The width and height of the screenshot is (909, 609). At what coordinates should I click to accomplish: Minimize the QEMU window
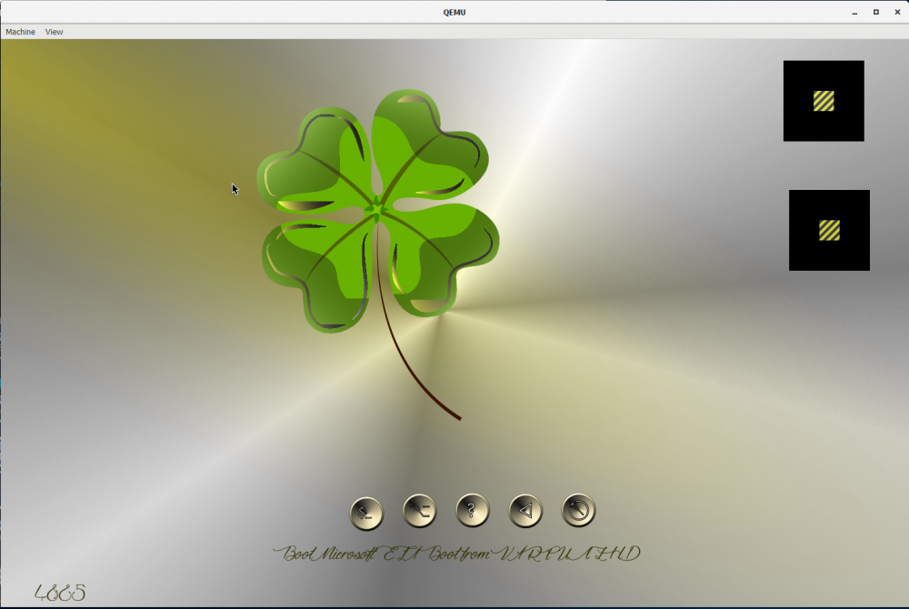[x=854, y=12]
